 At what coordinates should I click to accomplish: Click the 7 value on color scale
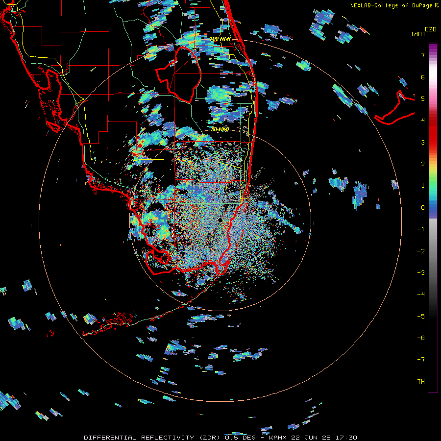click(x=423, y=55)
